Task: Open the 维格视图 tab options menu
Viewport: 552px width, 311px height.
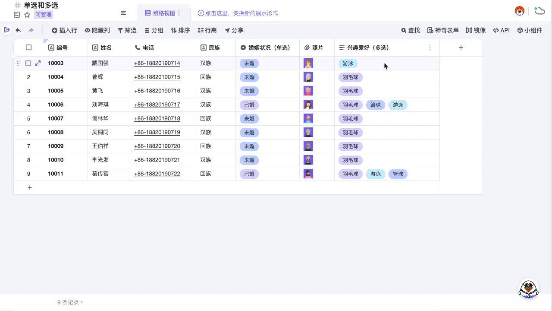Action: tap(180, 13)
